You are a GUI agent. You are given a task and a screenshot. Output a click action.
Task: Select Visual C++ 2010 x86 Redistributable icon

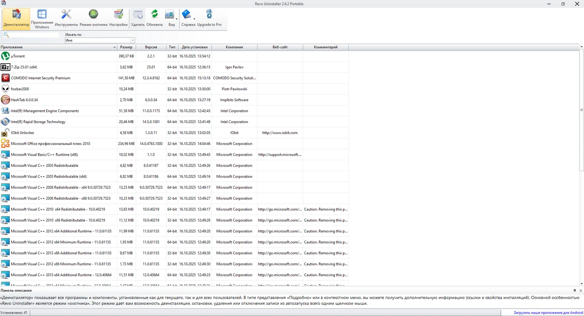5,220
